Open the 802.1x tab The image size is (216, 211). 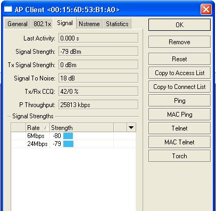coord(42,23)
